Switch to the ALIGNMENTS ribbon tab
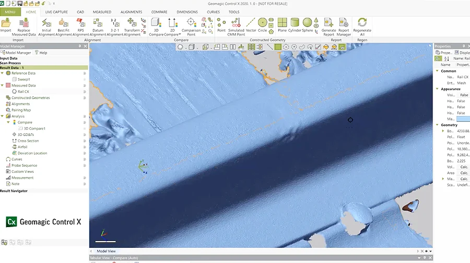The image size is (470, 263). [x=131, y=11]
